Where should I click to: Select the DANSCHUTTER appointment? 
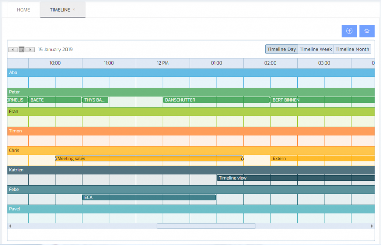[216, 100]
